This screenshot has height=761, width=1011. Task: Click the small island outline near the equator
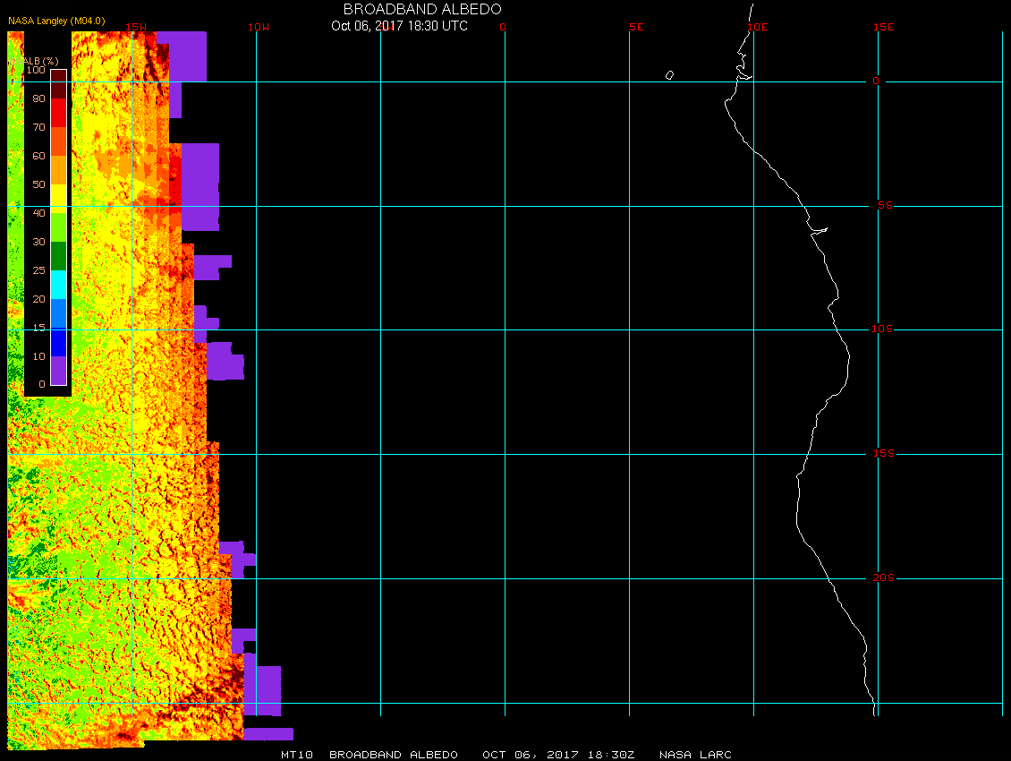pyautogui.click(x=669, y=75)
